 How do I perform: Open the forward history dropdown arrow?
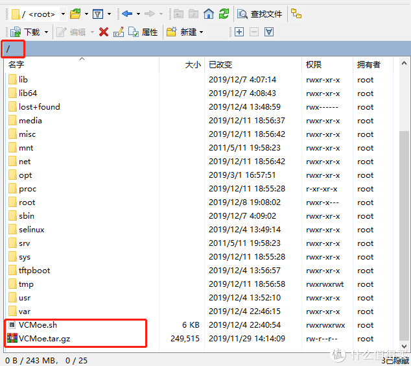tap(161, 14)
